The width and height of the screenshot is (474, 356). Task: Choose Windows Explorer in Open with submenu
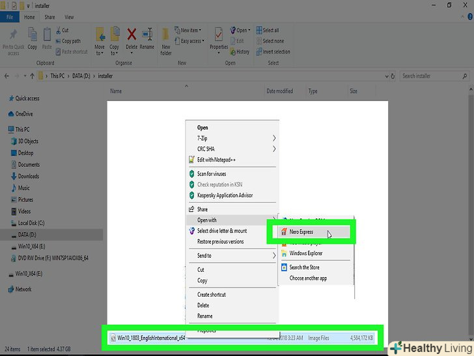[x=316, y=254]
